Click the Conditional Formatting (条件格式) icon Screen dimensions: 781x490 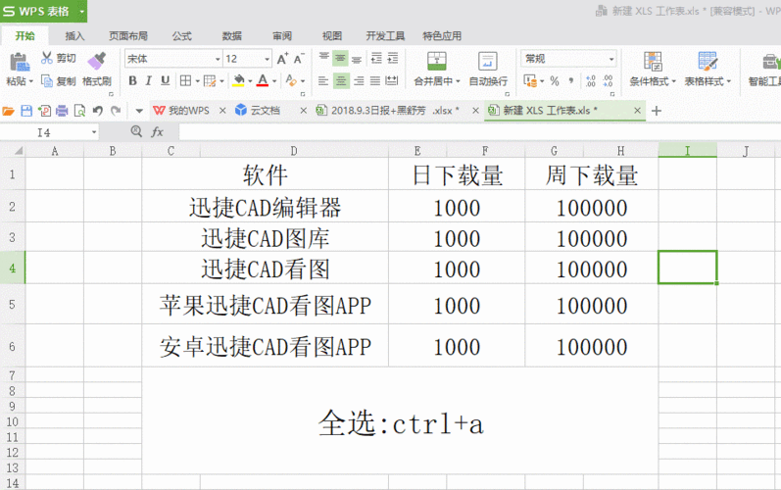(653, 61)
